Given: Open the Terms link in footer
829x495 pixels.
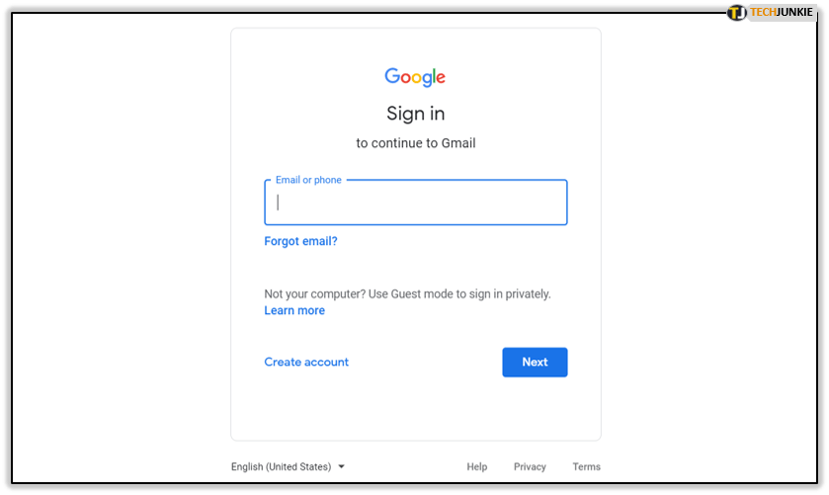Looking at the screenshot, I should coord(586,466).
